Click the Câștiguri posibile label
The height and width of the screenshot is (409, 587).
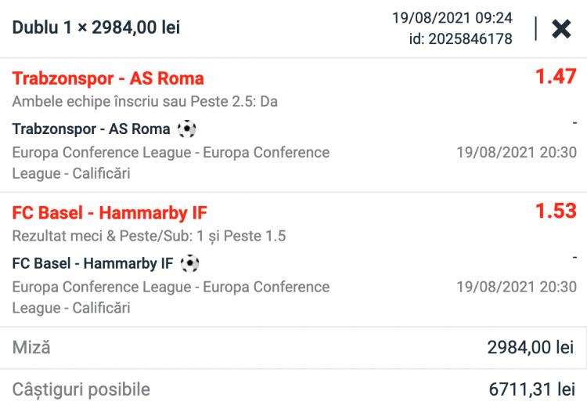[x=81, y=389]
